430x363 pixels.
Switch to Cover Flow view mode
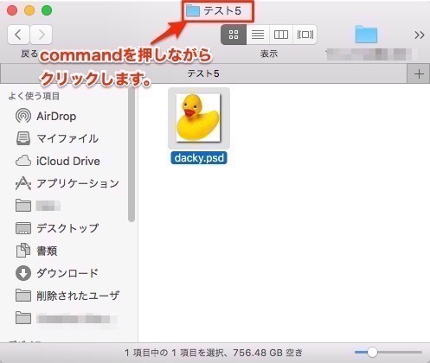pos(305,35)
